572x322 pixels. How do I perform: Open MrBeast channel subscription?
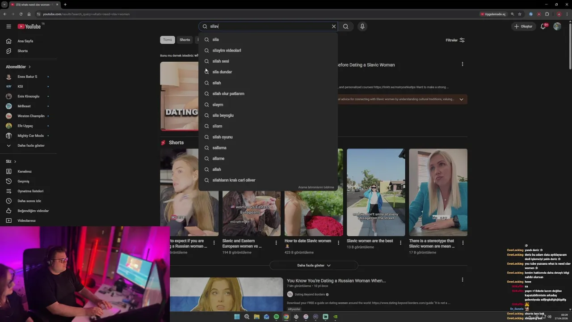[28, 106]
